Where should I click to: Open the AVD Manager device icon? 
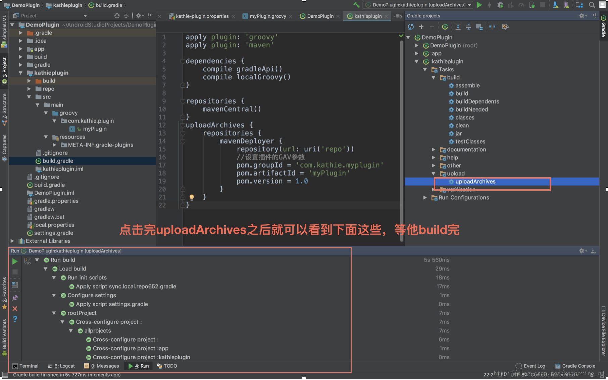[x=566, y=5]
